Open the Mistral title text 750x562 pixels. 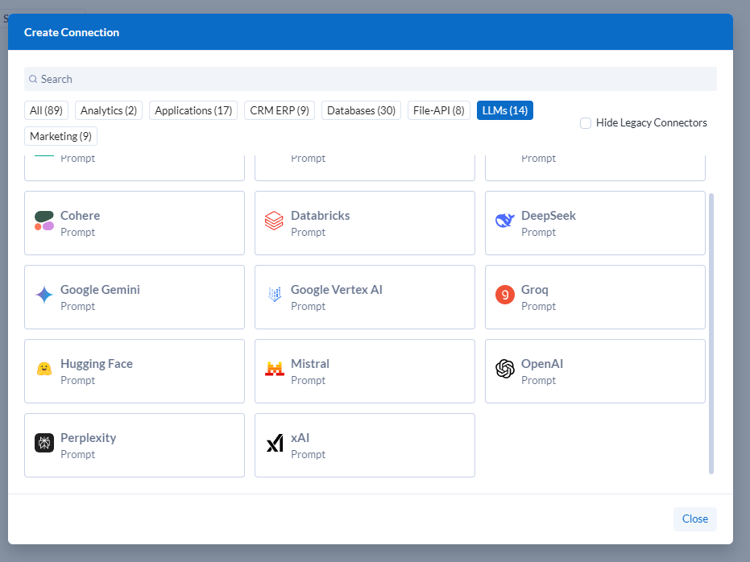tap(310, 364)
